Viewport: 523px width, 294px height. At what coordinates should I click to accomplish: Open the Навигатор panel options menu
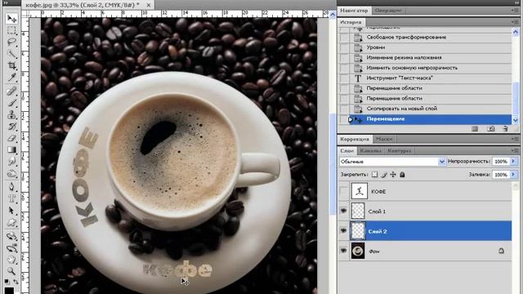514,11
